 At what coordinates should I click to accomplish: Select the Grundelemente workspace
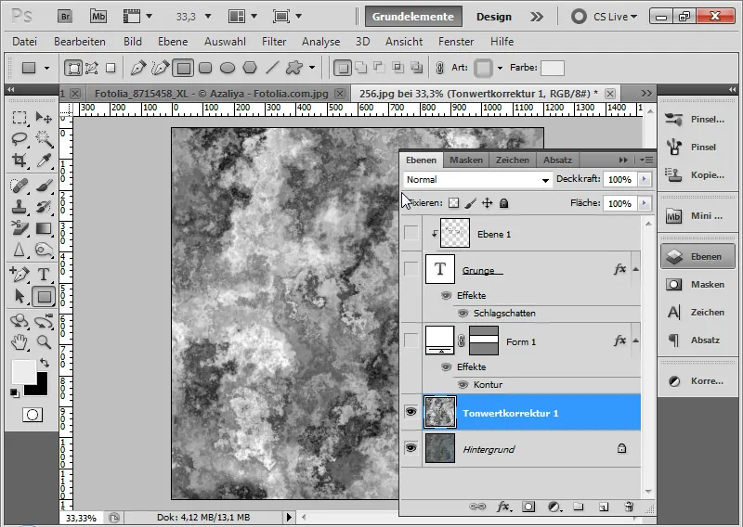[x=412, y=17]
